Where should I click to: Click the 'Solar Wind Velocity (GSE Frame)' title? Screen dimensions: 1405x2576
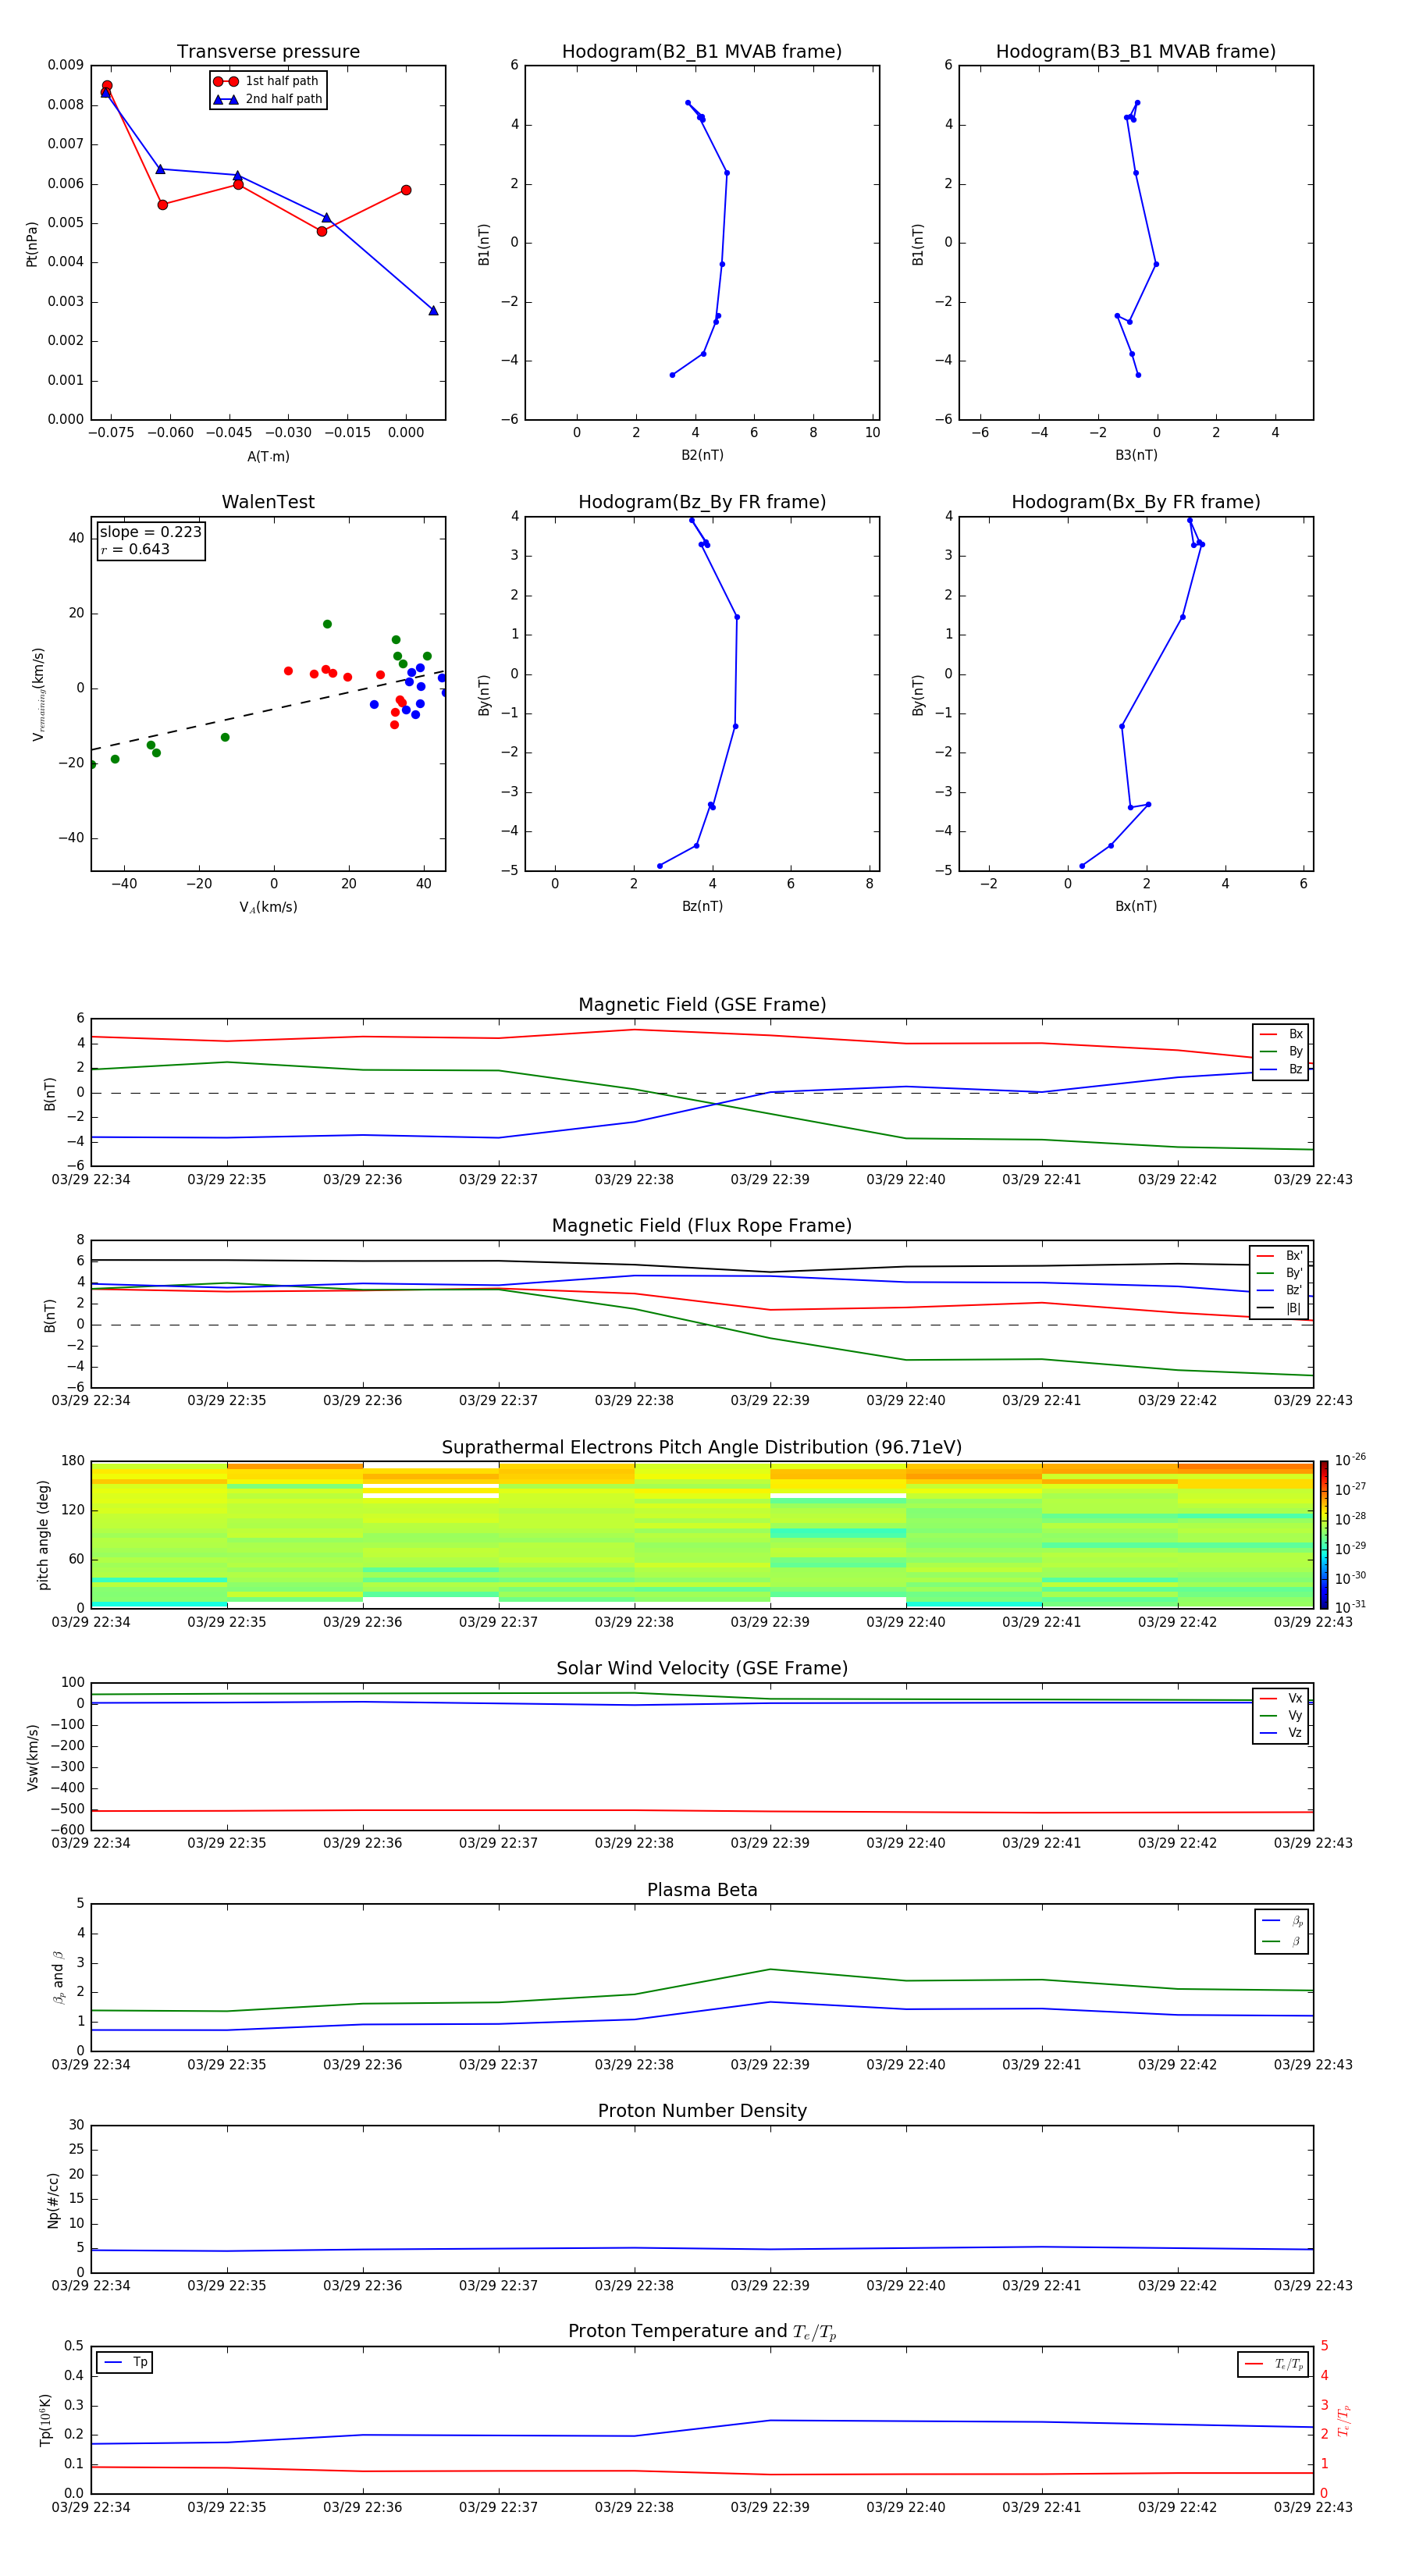coord(702,1669)
